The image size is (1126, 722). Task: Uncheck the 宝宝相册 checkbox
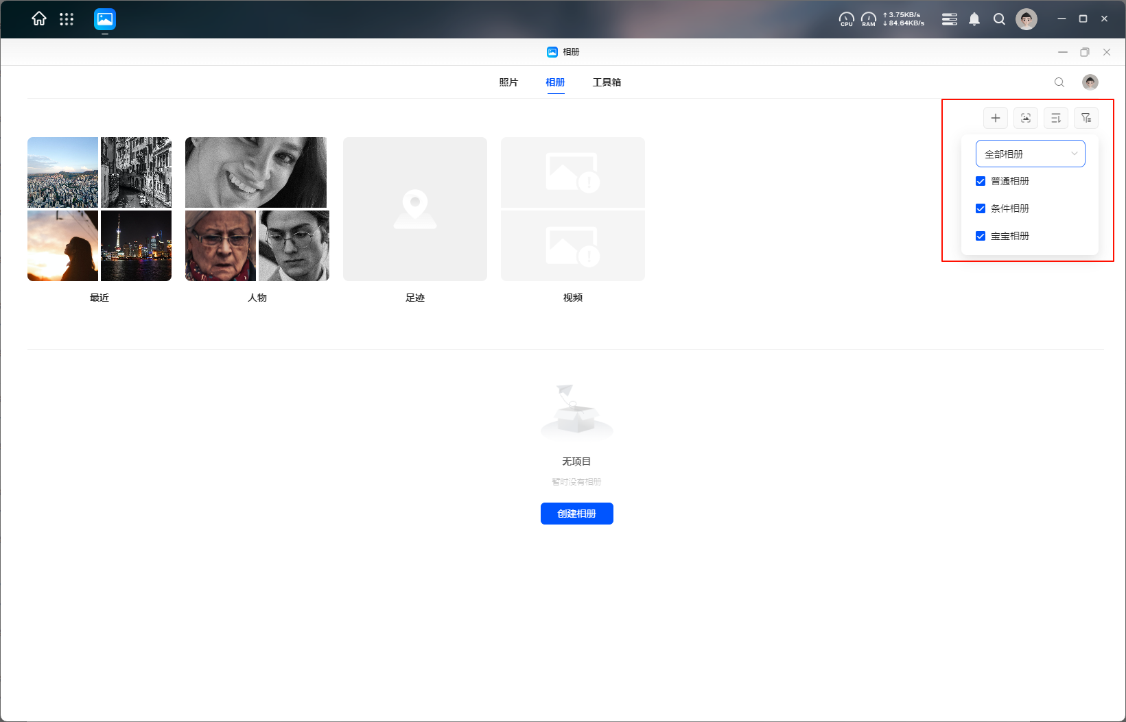[981, 236]
